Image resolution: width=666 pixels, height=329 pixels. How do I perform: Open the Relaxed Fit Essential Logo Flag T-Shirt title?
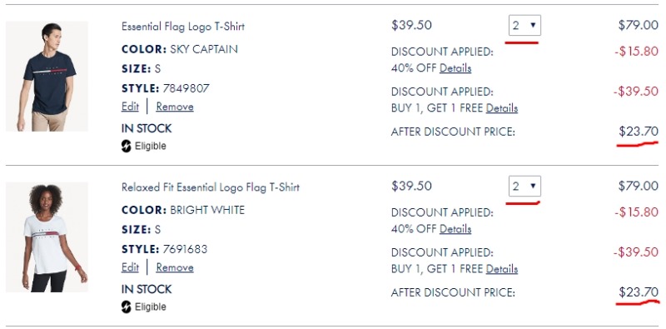pyautogui.click(x=211, y=187)
